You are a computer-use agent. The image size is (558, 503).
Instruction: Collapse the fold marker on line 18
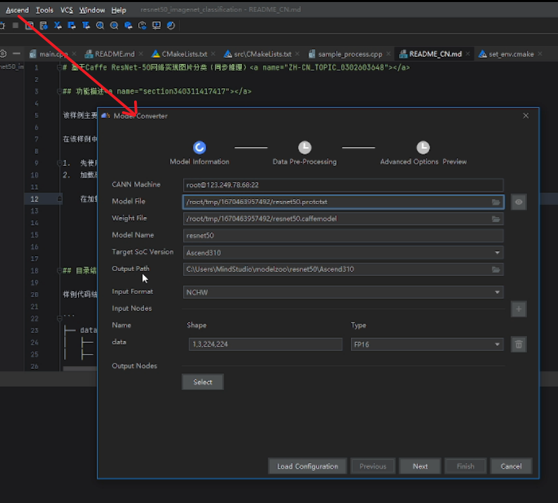pyautogui.click(x=59, y=270)
